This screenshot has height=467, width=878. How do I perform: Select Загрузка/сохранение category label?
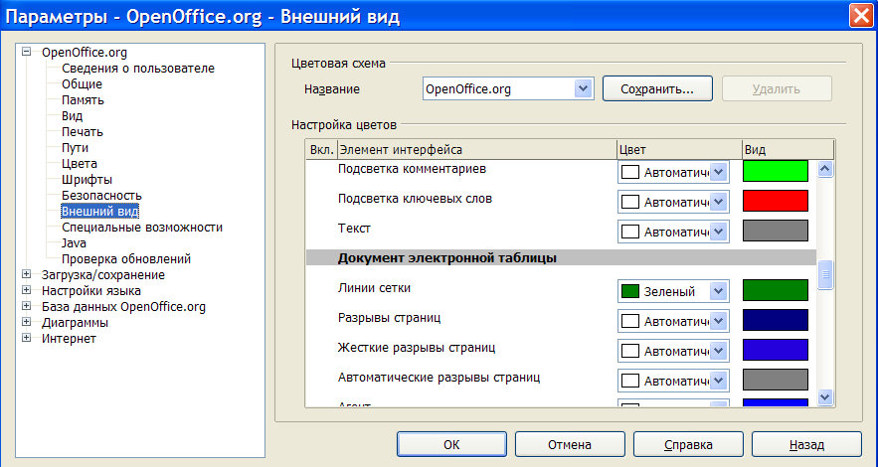103,274
